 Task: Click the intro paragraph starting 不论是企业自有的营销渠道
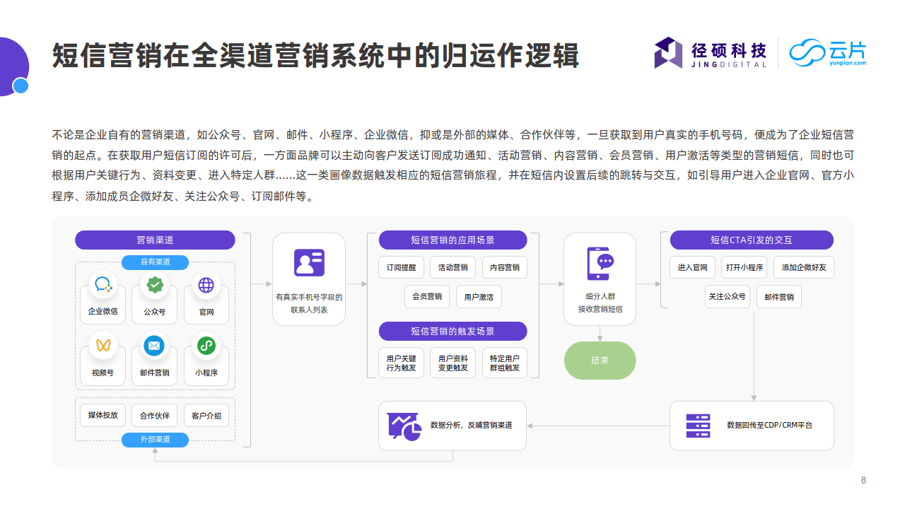[453, 165]
